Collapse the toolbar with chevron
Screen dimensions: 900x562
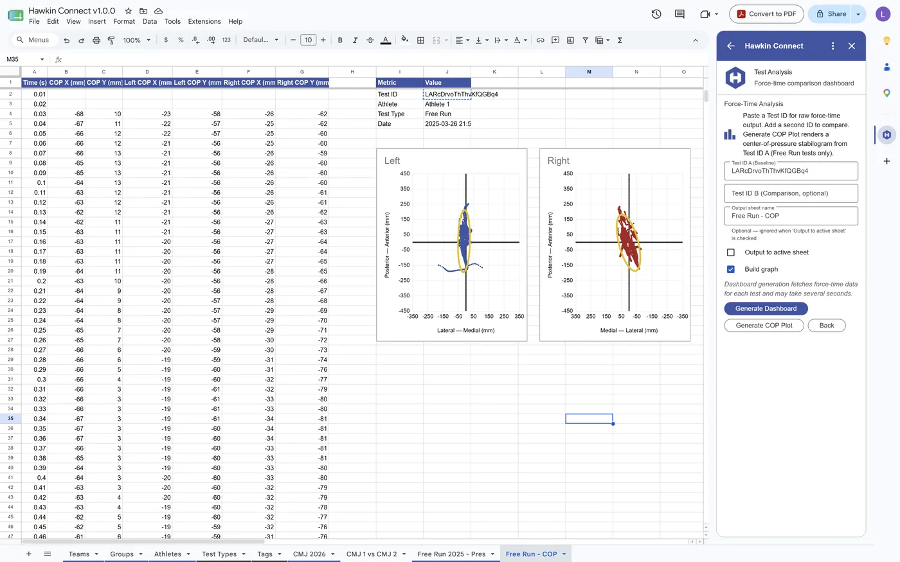(695, 40)
